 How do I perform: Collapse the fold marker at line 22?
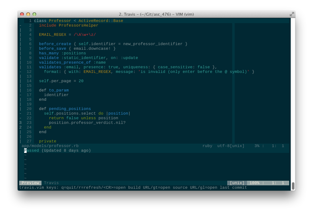20,118
